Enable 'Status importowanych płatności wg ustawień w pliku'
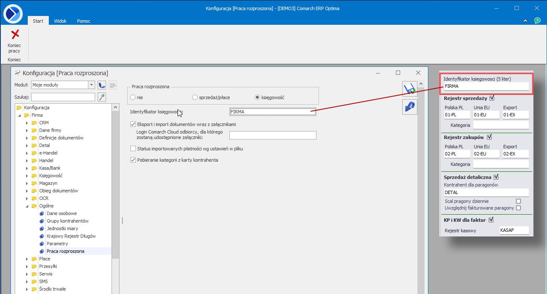The height and width of the screenshot is (294, 547). click(133, 149)
